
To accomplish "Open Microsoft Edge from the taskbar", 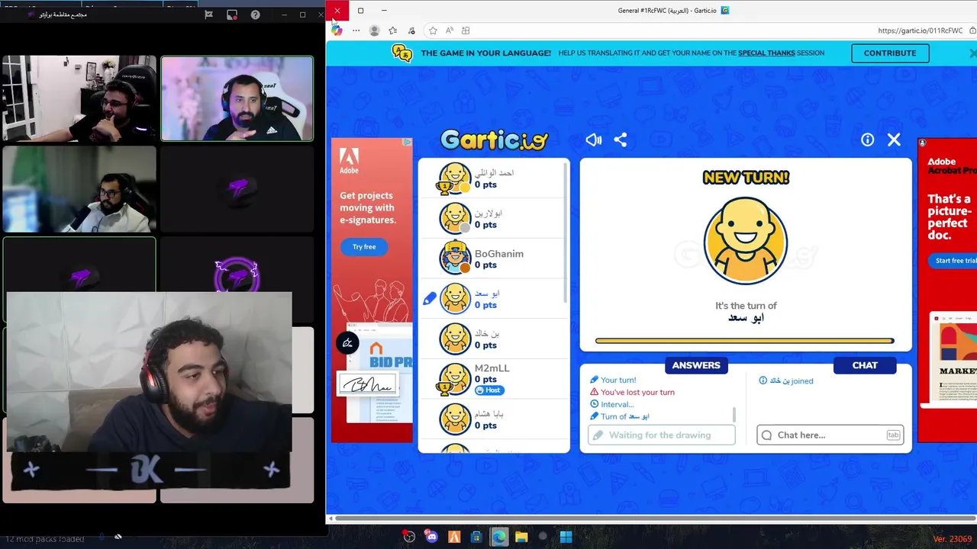I will 499,537.
